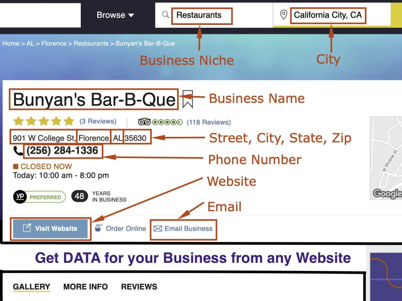Click the YP Preferred badge
The image size is (402, 301).
(x=39, y=197)
